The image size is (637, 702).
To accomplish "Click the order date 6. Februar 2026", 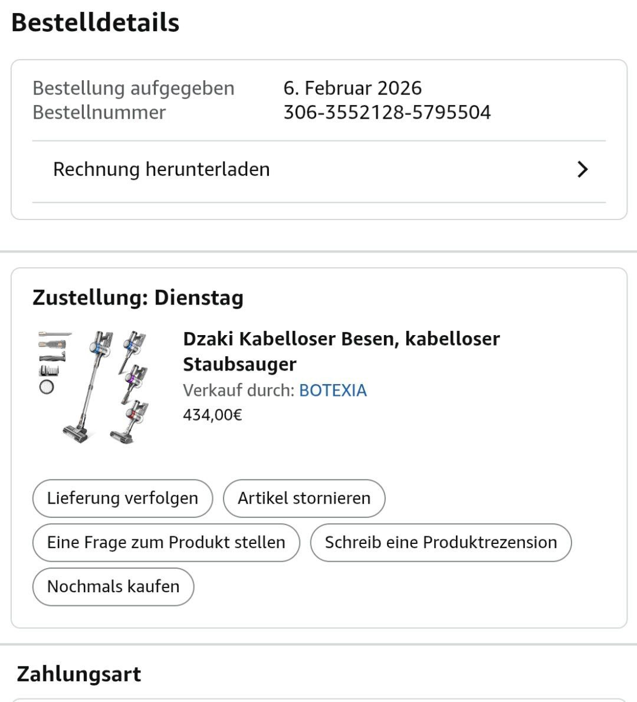I will click(x=352, y=88).
